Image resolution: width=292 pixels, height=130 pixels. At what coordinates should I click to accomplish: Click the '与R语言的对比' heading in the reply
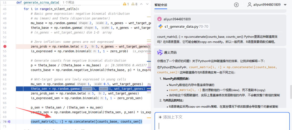click(173, 100)
